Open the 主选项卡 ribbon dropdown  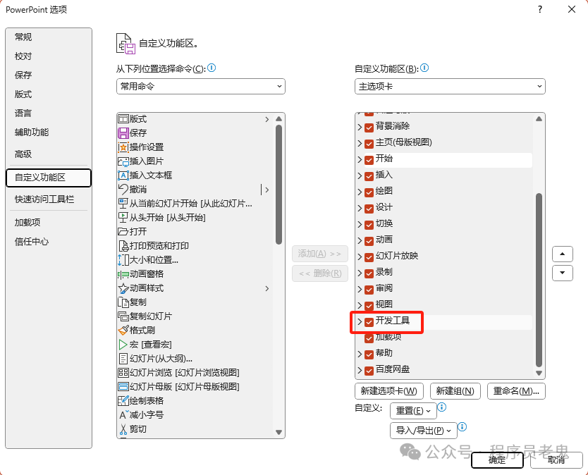[x=450, y=86]
